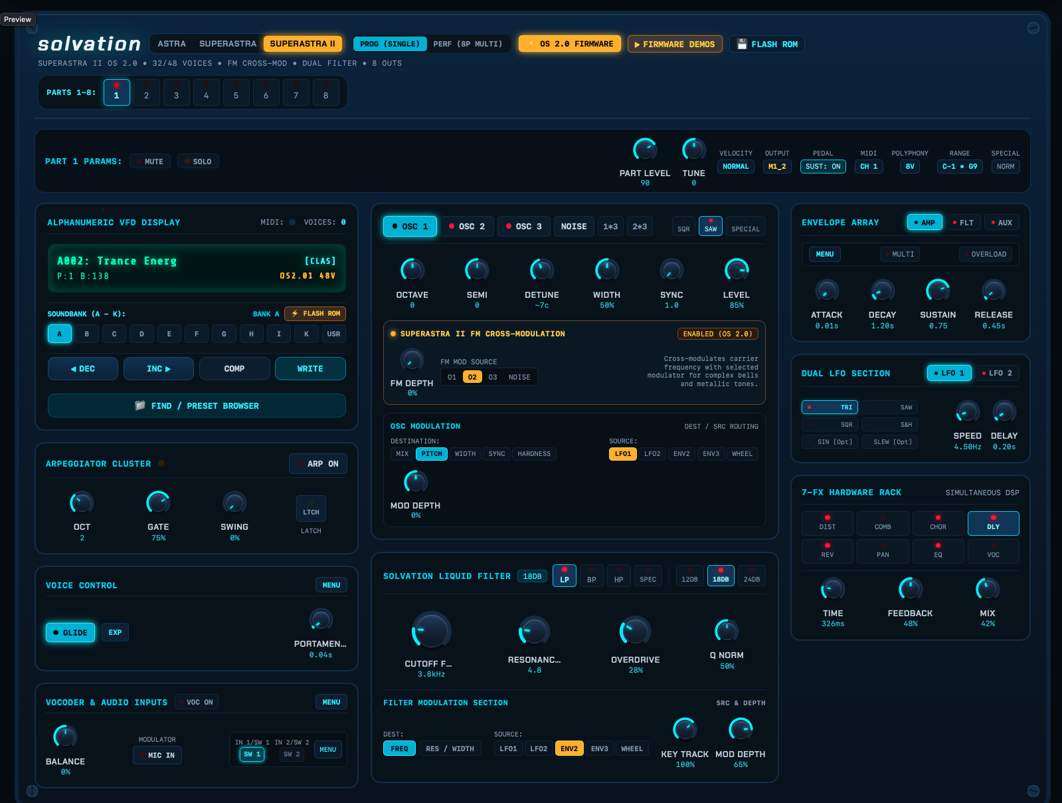Click the CUTOFF filter knob
This screenshot has width=1062, height=803.
click(431, 630)
